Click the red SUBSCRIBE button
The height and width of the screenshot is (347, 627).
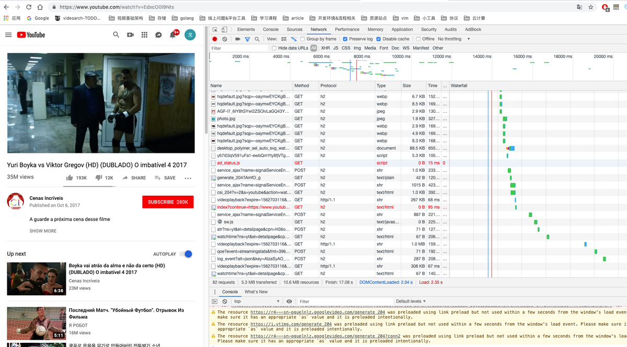(x=168, y=202)
